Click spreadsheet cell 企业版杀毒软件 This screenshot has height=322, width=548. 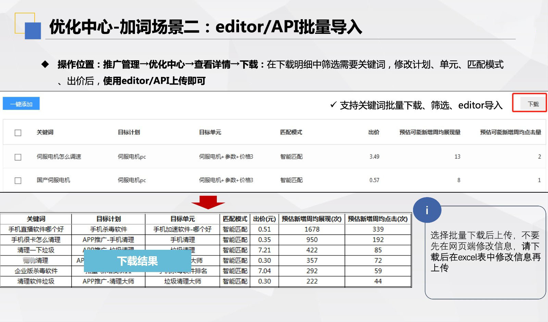coord(36,271)
